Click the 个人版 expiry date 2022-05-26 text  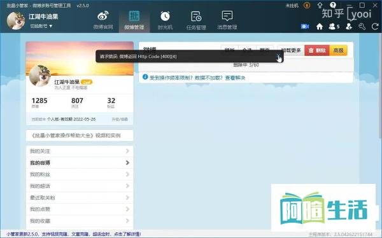[71, 120]
